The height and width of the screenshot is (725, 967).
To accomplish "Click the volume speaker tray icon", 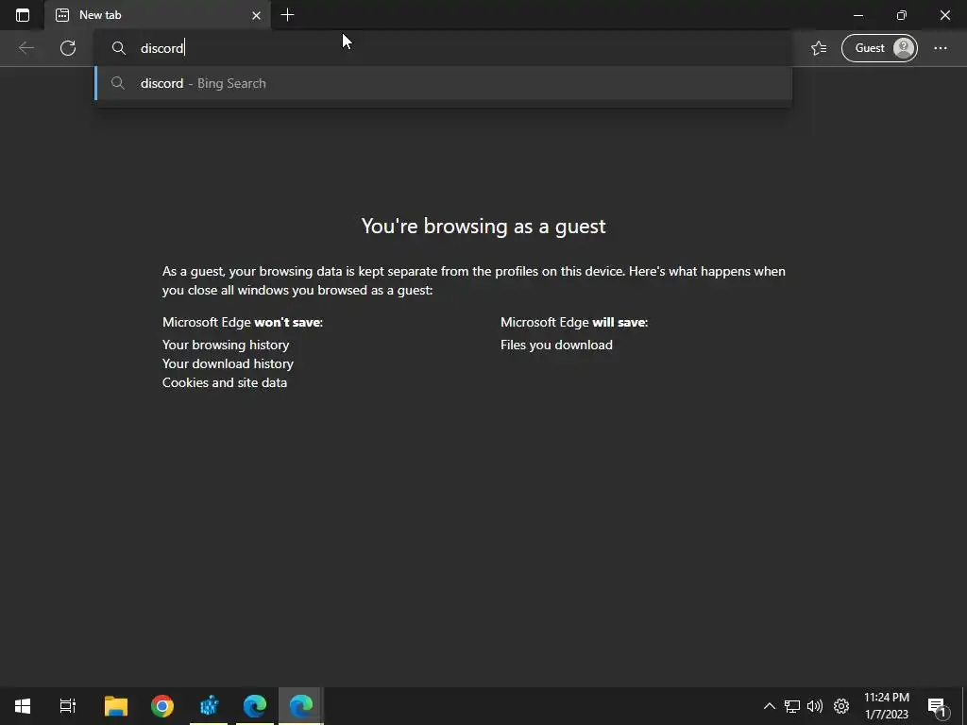I will coord(815,706).
